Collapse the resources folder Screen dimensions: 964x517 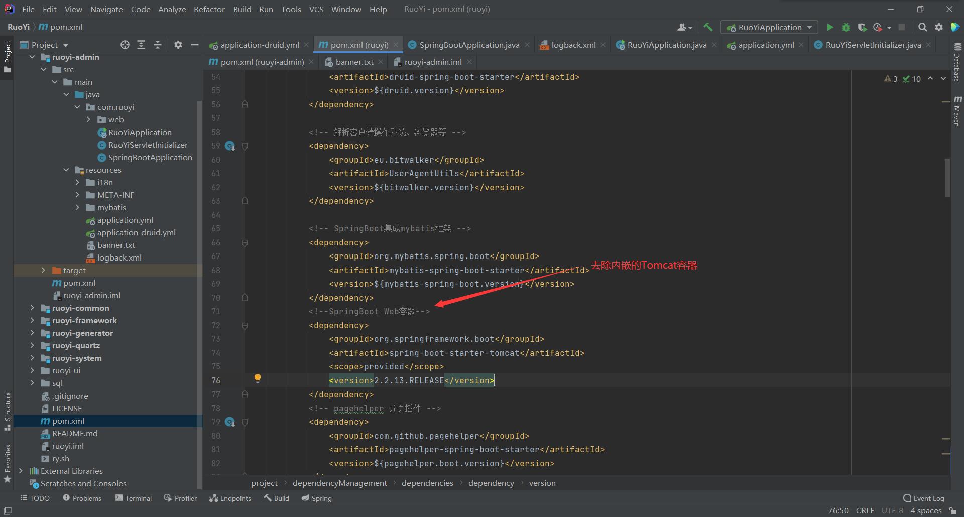66,170
